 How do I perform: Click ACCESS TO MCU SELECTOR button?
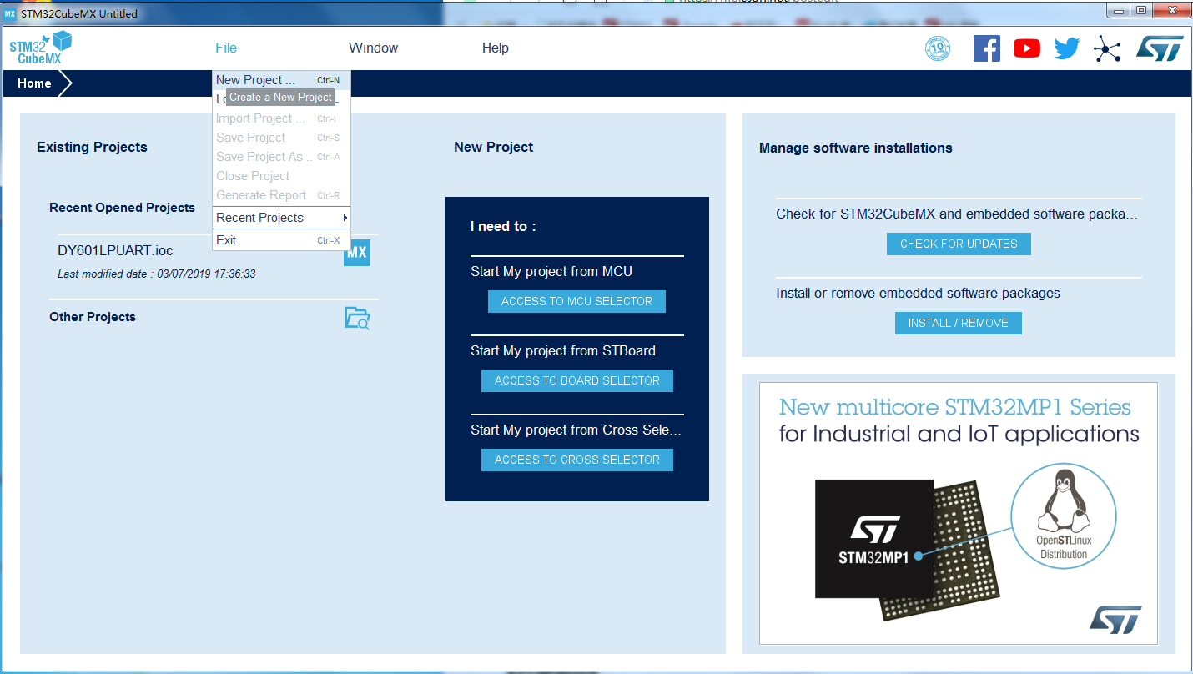(576, 301)
